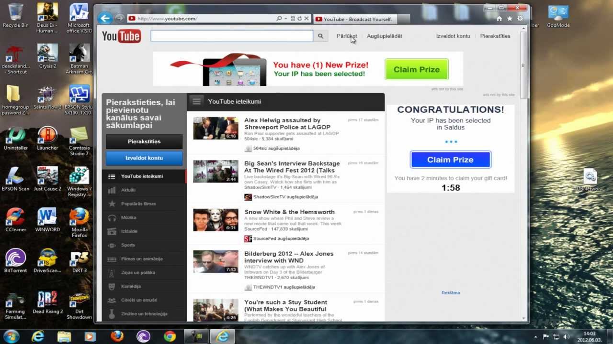Open the IE Favorites star icon

pos(510,19)
